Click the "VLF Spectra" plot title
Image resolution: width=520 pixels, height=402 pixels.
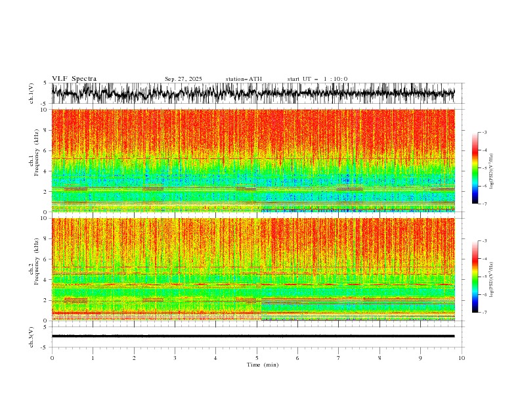74,79
